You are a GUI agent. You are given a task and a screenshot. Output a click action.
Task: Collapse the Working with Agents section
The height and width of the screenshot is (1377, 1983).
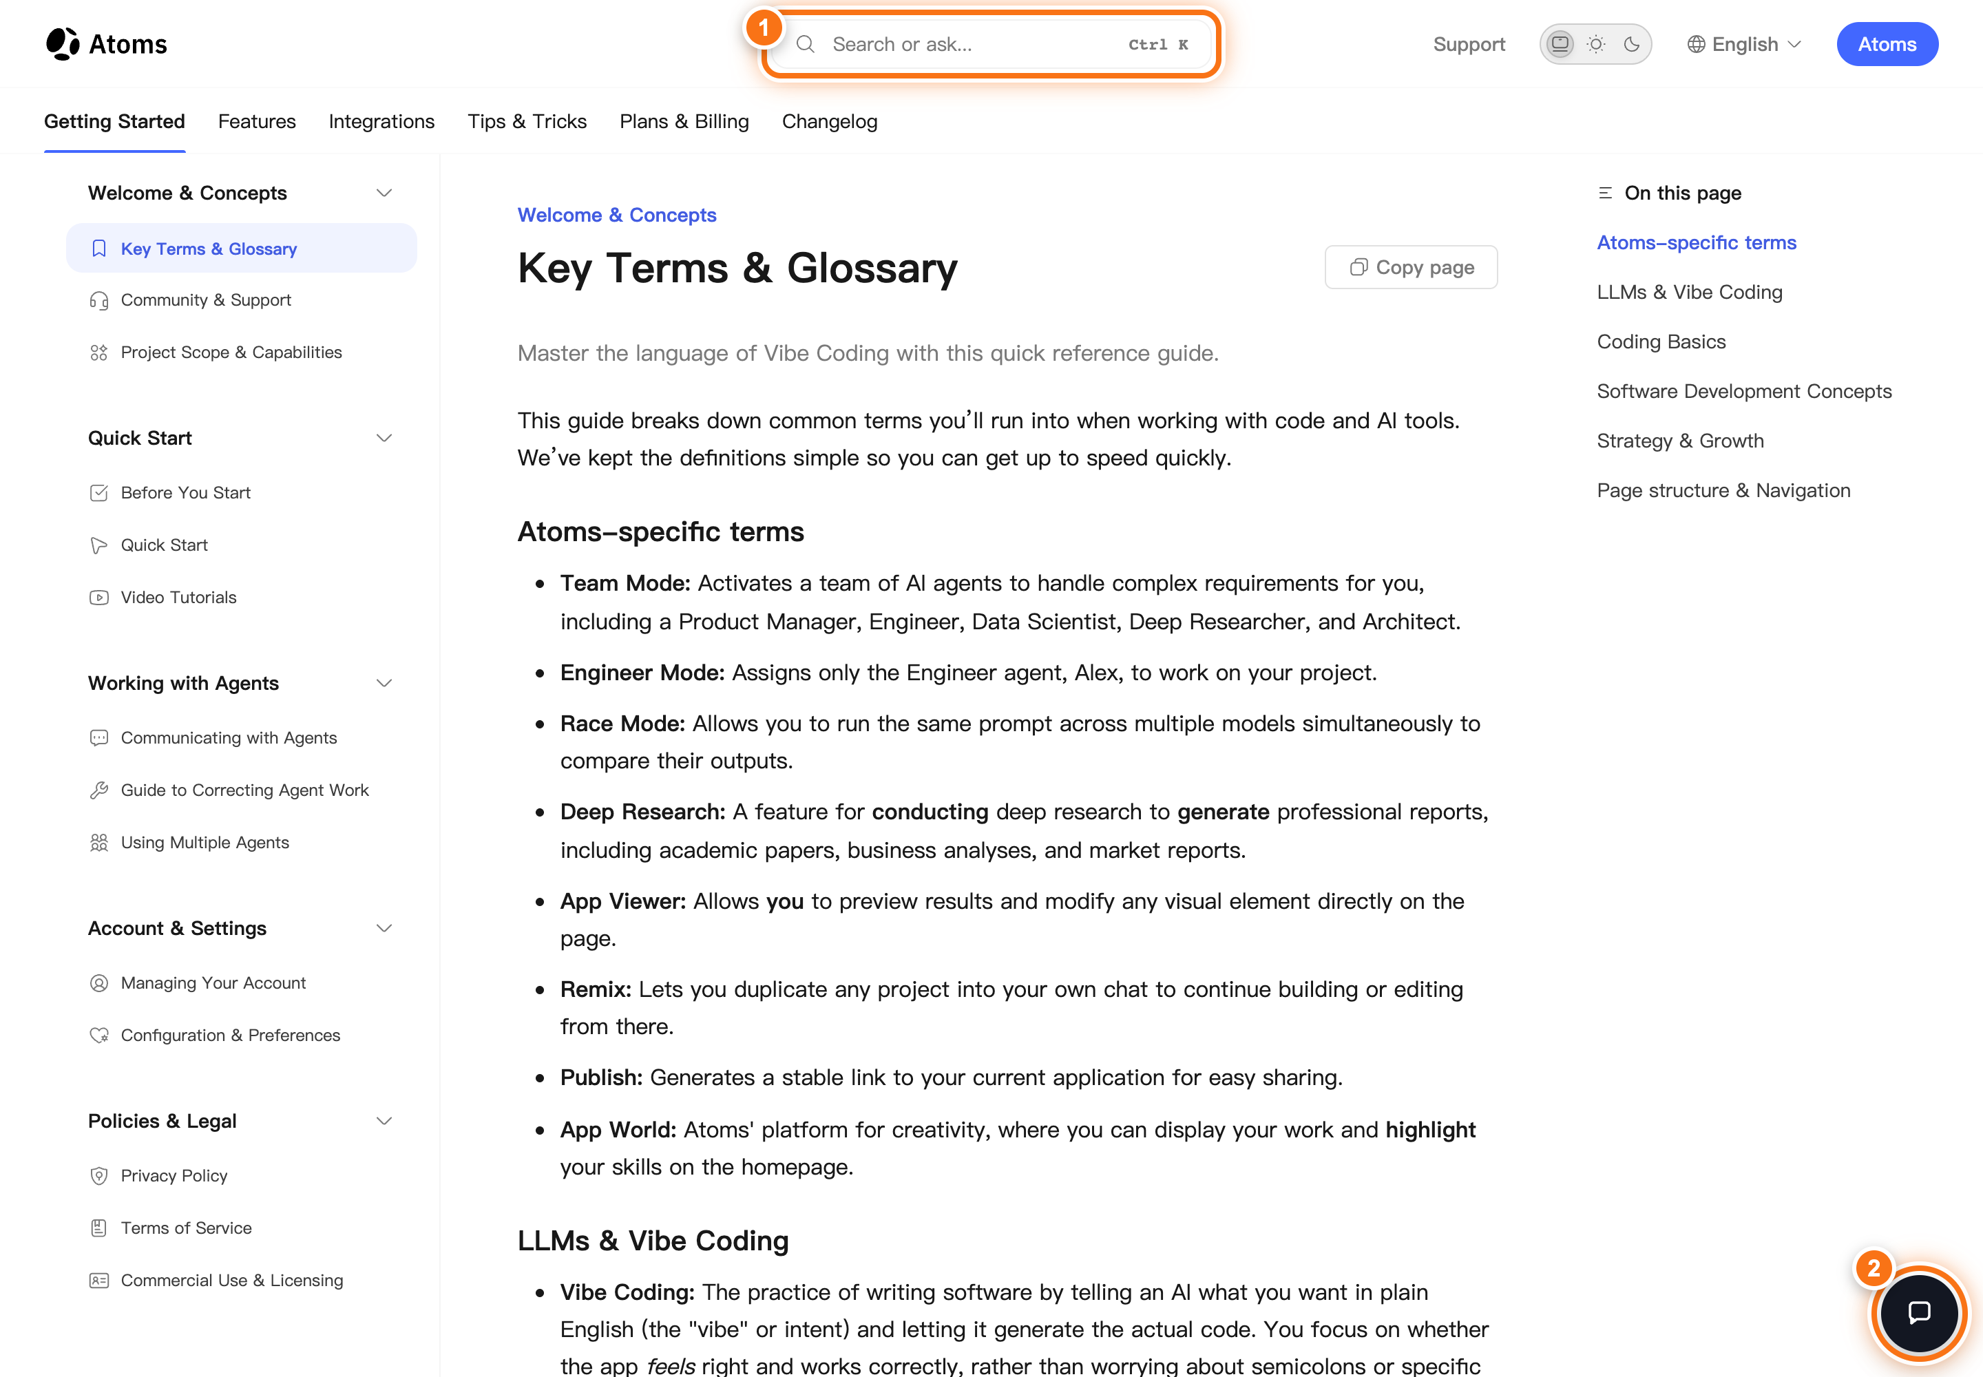[x=384, y=683]
